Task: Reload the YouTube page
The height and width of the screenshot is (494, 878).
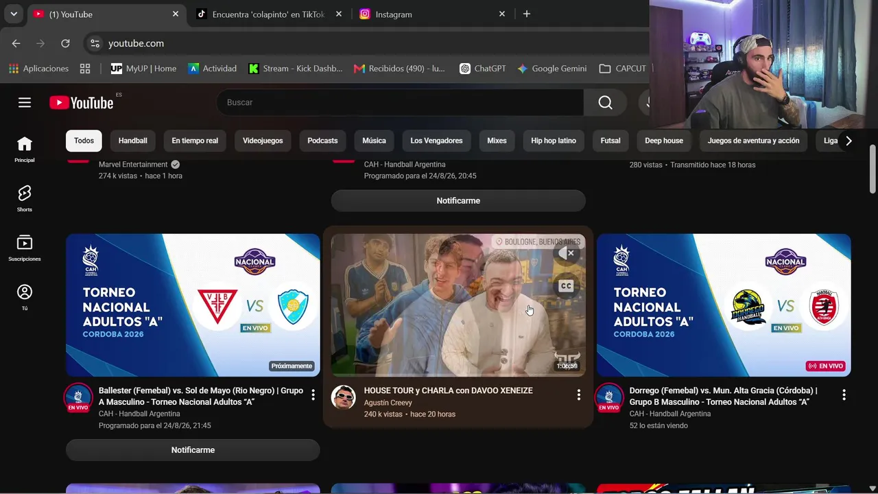Action: tap(65, 43)
